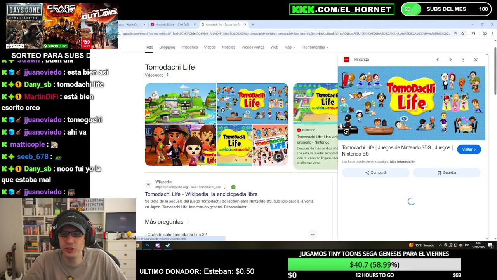The height and width of the screenshot is (280, 497).
Task: Open the Tomodachi island map thumbnail
Action: coord(181,103)
